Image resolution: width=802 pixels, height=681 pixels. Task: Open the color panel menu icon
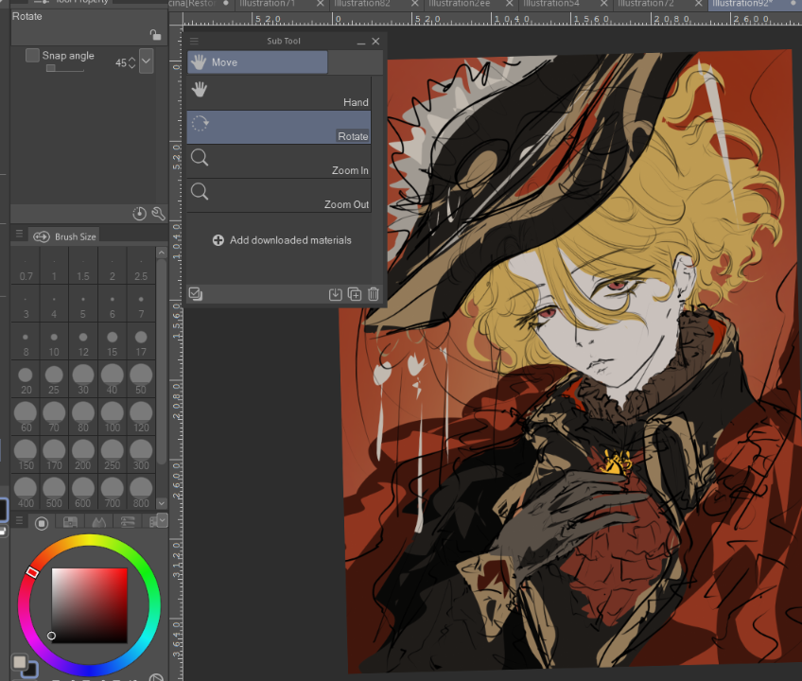19,520
